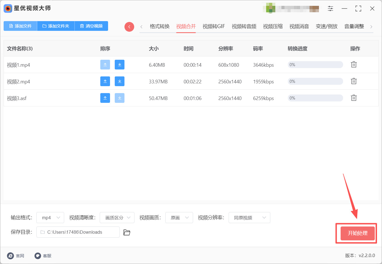The width and height of the screenshot is (382, 264).
Task: Expand 视频分辨率 同原视频 dropdown
Action: pos(249,218)
